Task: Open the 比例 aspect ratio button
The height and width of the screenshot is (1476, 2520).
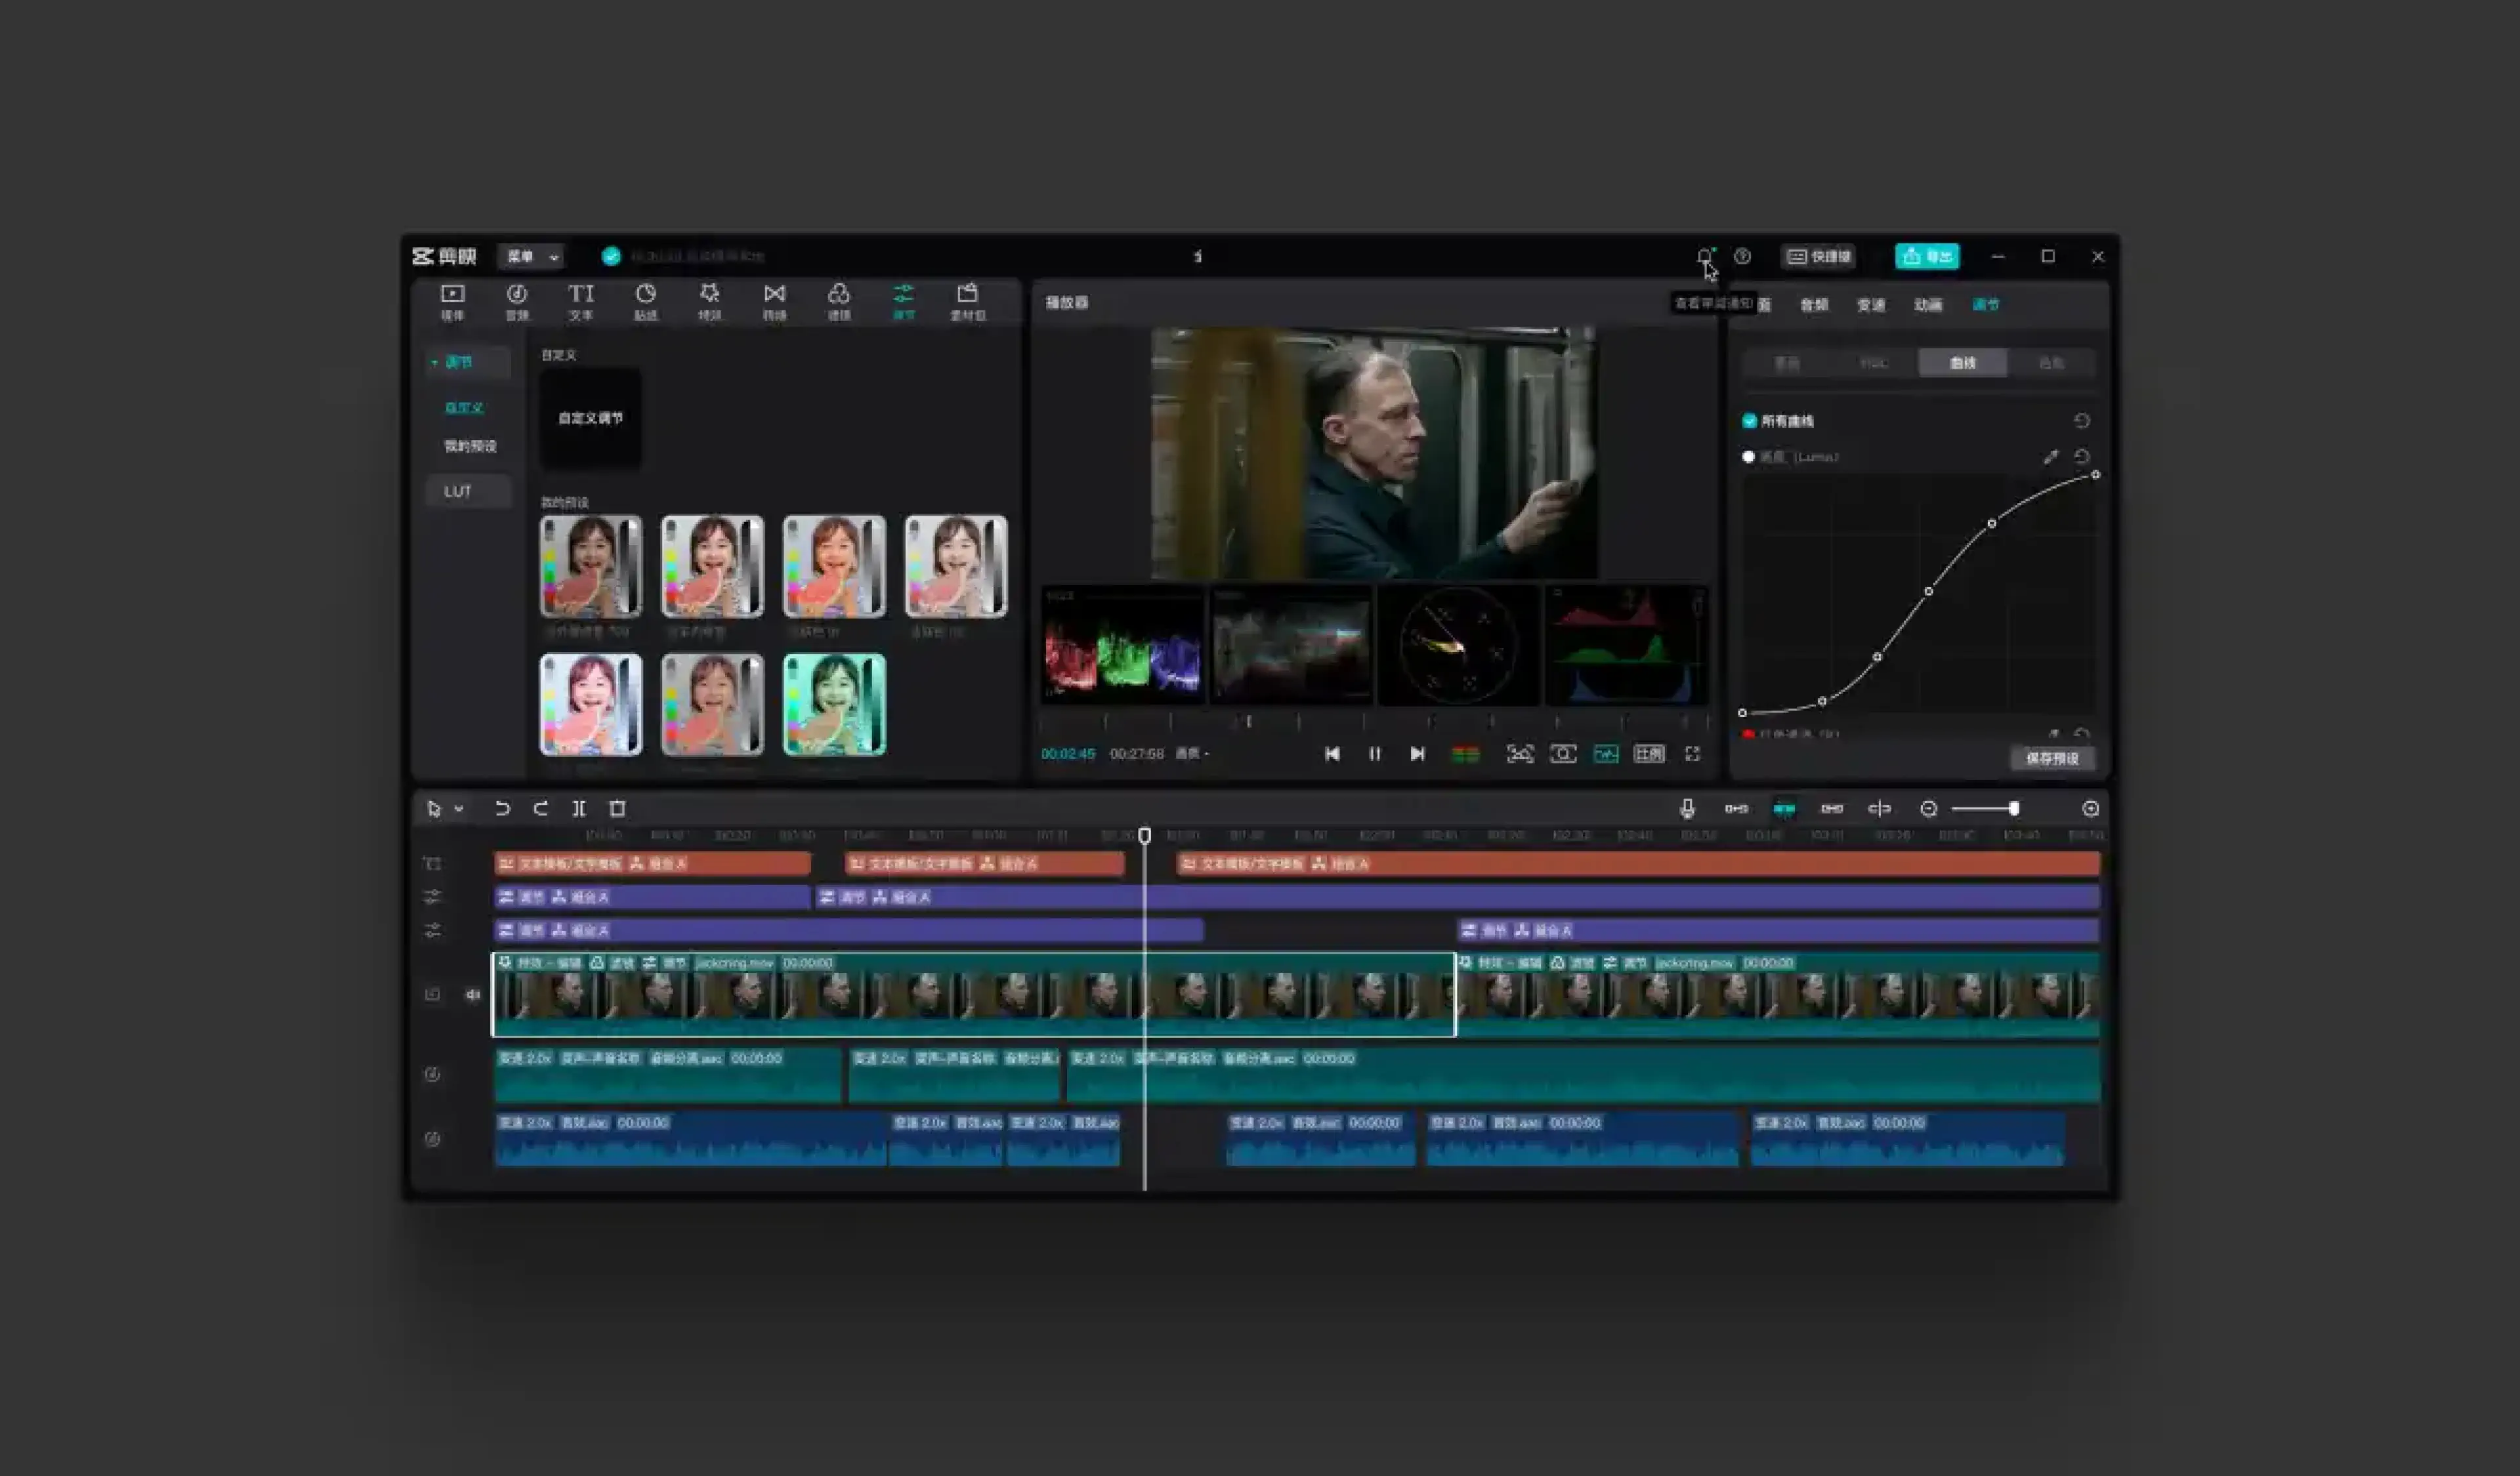Action: (1649, 754)
